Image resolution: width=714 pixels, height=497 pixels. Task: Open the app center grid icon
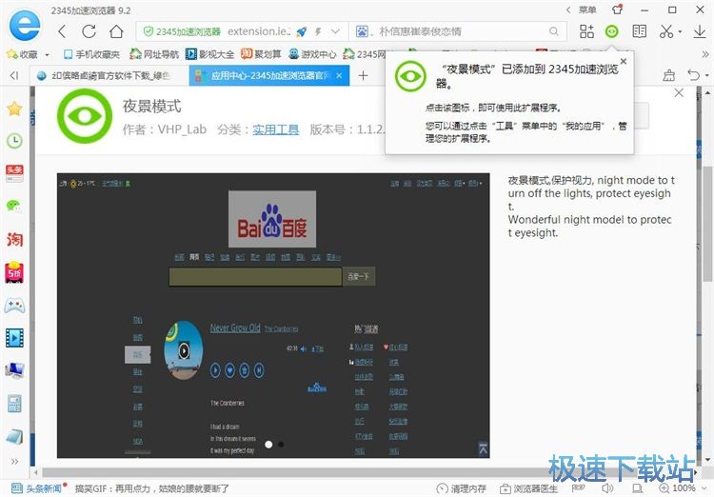(586, 31)
